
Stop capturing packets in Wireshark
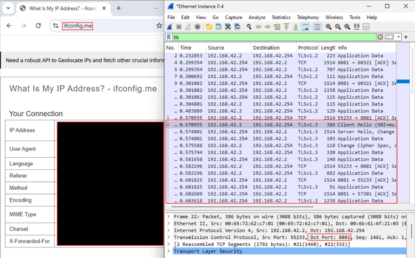click(179, 27)
